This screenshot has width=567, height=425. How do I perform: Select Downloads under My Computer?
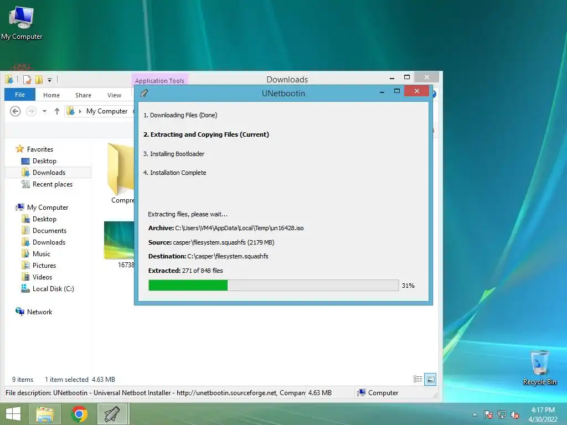coord(49,242)
